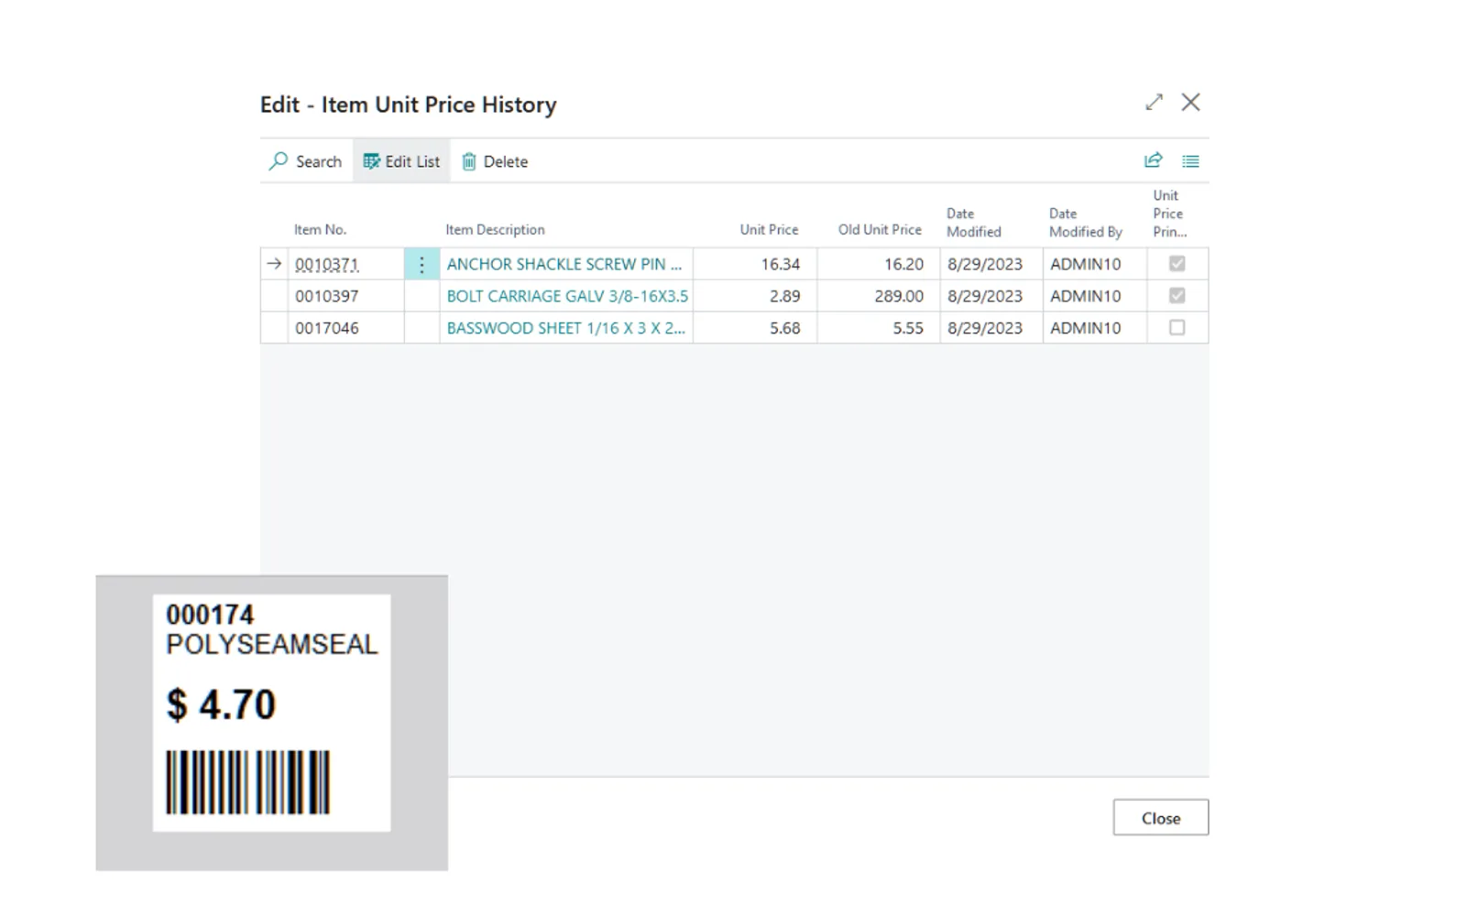Screen dimensions: 1466x916
Task: Expand the dialog with the arrows icon
Action: click(x=1154, y=103)
